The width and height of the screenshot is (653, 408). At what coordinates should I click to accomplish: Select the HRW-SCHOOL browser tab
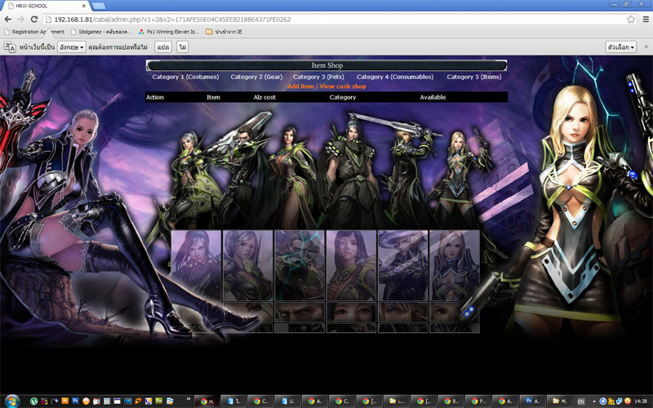45,6
